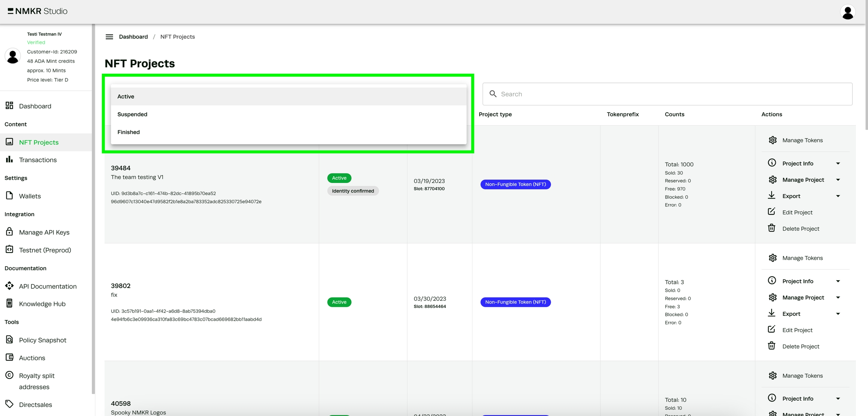868x416 pixels.
Task: Select Suspended option in status dropdown
Action: pos(132,114)
